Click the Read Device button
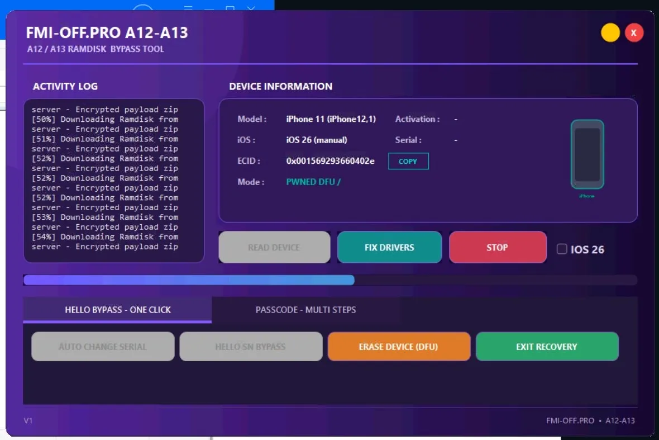Viewport: 659px width, 440px height. point(274,247)
